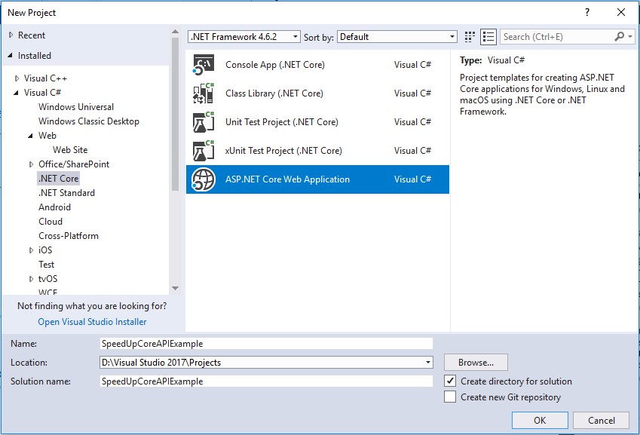Click the OK button
Screen dimensions: 640x435
coord(540,421)
